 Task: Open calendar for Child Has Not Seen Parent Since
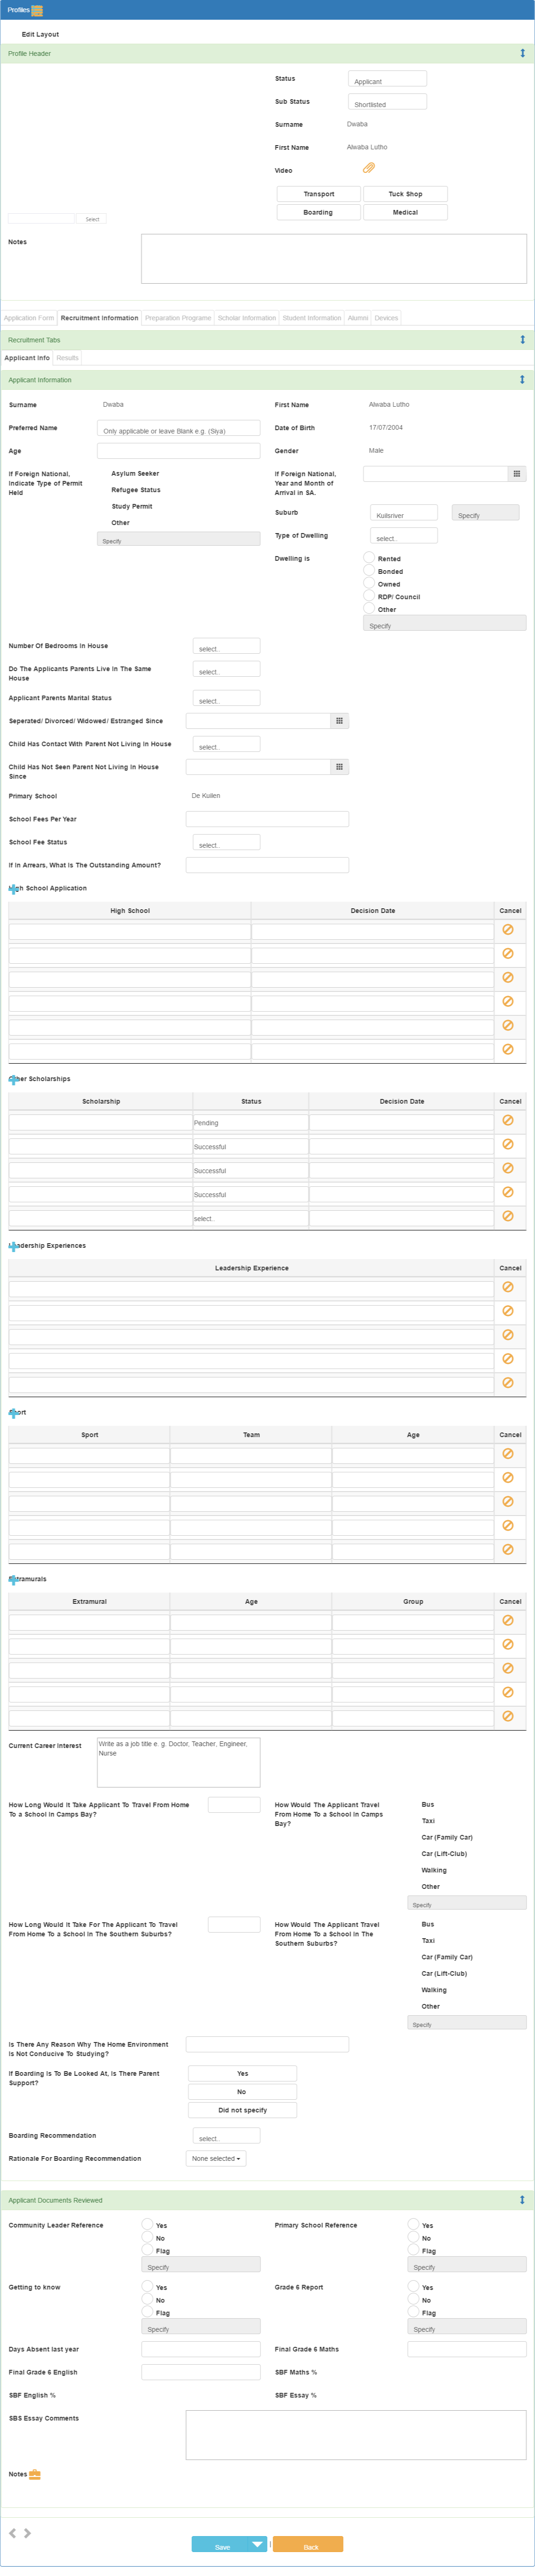pos(339,767)
